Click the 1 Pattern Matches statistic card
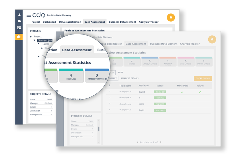Screen dimensions: 236x160 [x=204, y=62]
